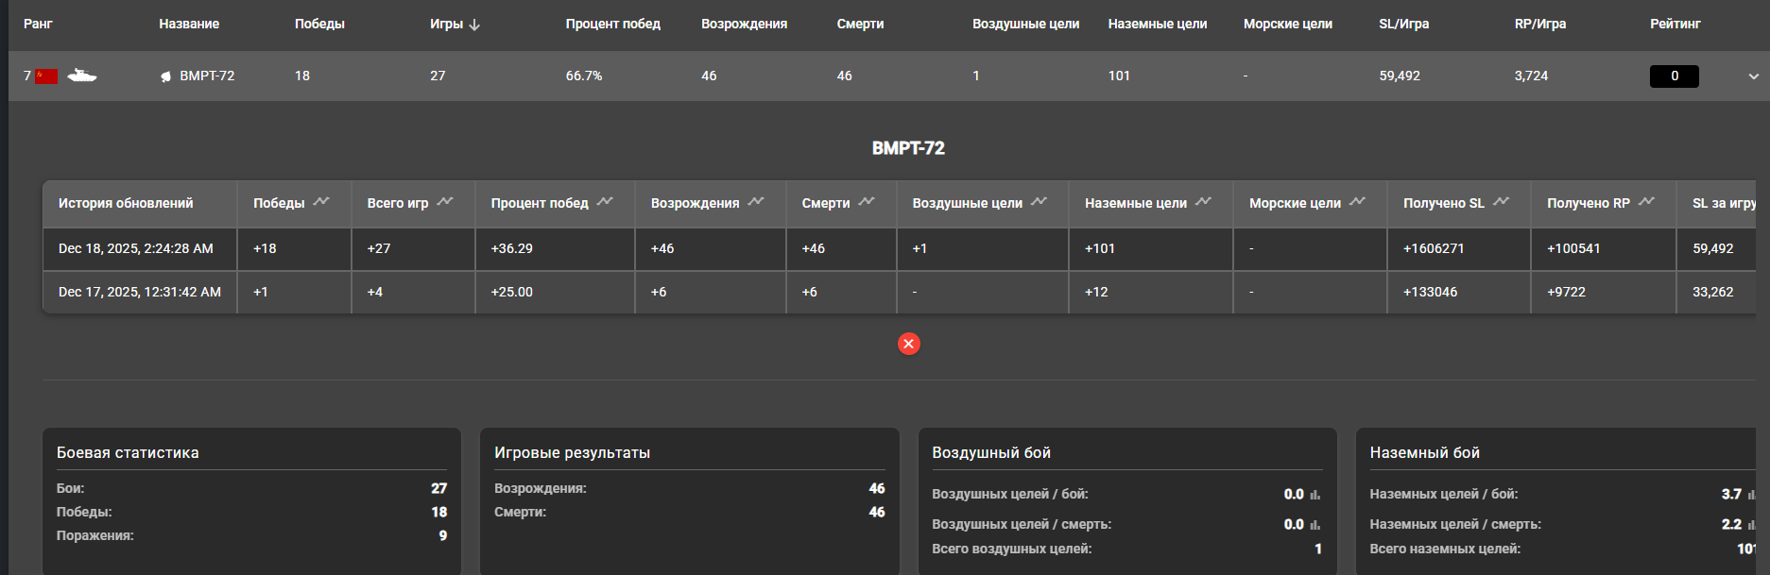Select the Dec 18, 2025 update history row
This screenshot has height=575, width=1770.
tap(136, 248)
